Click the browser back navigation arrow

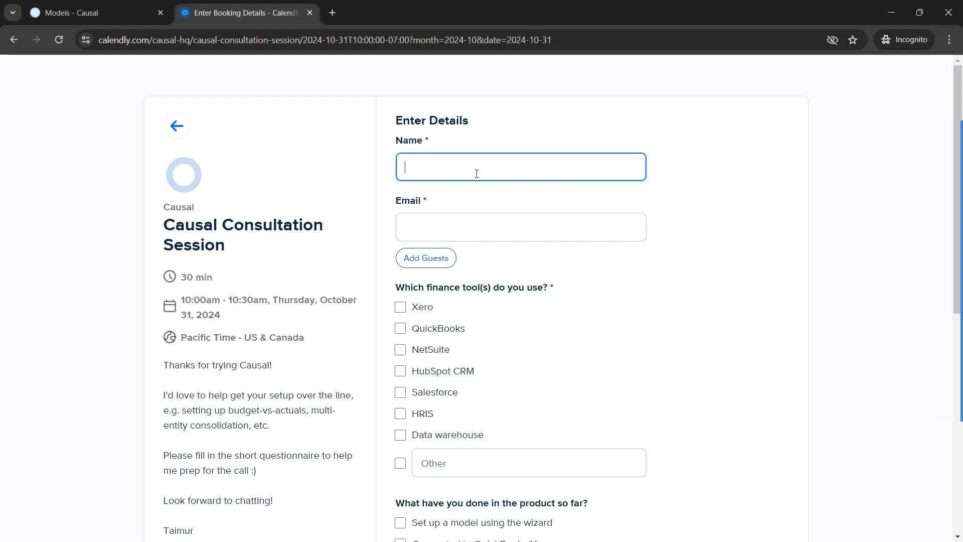[14, 40]
